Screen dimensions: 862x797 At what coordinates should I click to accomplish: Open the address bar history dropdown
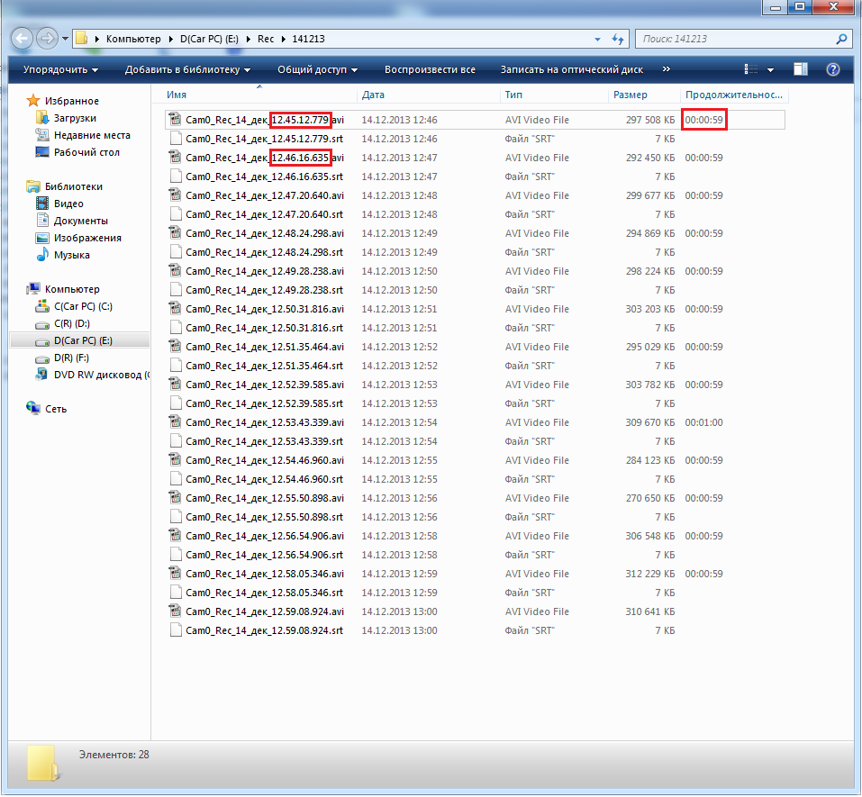pyautogui.click(x=598, y=40)
